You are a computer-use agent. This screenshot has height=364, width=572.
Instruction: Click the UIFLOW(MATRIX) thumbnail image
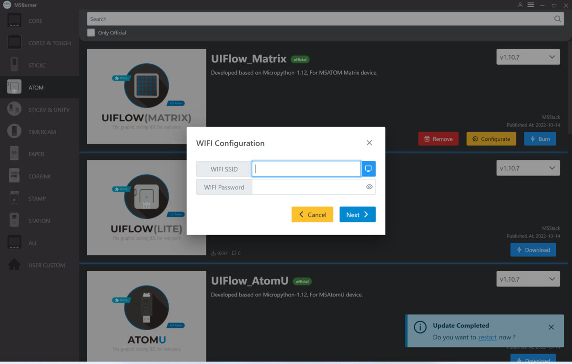click(x=146, y=97)
